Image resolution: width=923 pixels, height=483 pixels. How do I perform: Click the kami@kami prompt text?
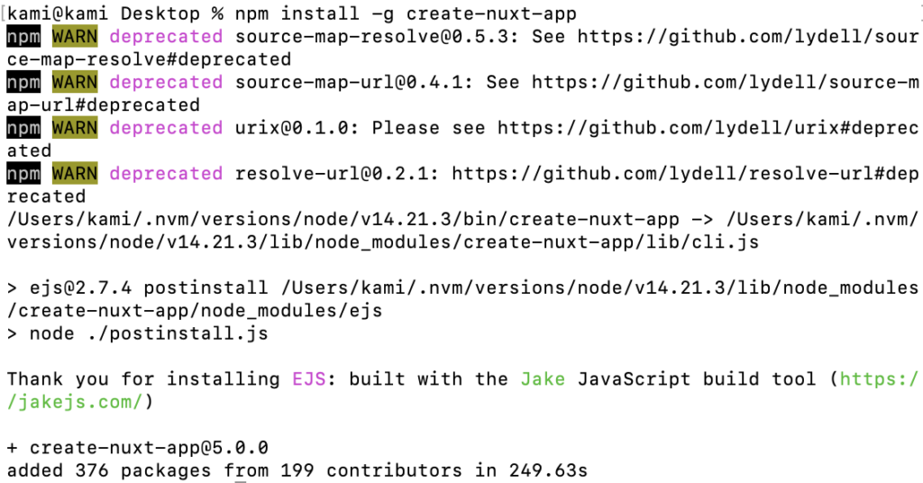coord(58,14)
